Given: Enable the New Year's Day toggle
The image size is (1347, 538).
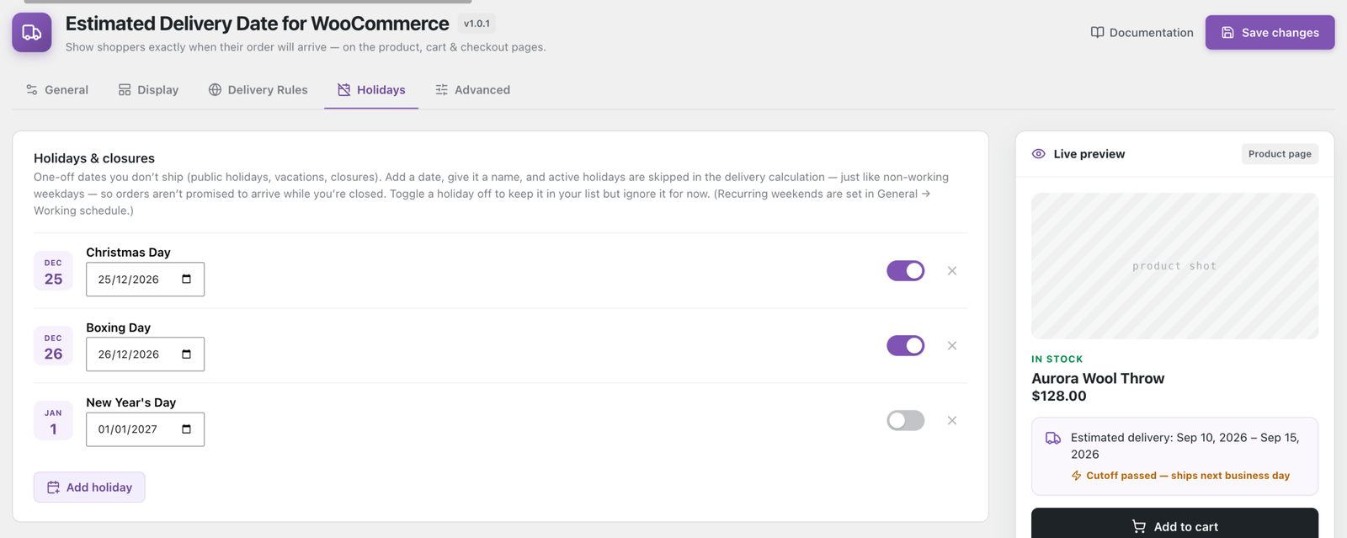Looking at the screenshot, I should (905, 420).
